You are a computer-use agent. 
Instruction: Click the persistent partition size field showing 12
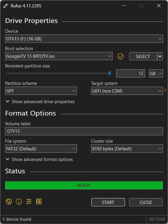point(131,73)
